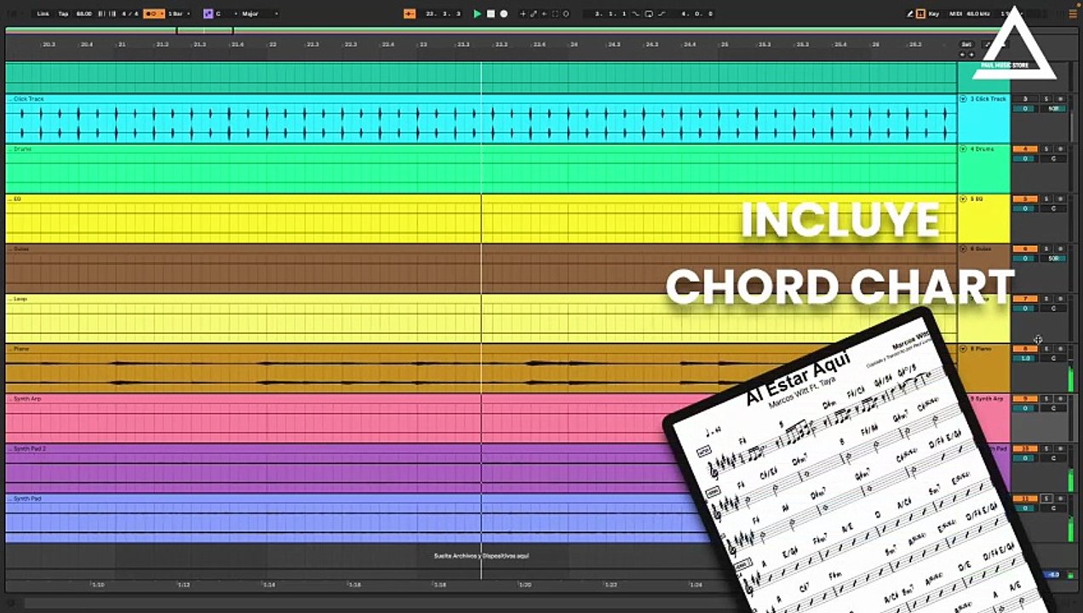Viewport: 1083px width, 613px height.
Task: Click the Set locator button
Action: [966, 44]
